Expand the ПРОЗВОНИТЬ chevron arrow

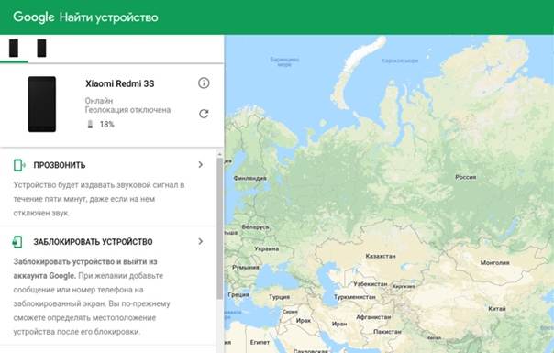click(200, 165)
